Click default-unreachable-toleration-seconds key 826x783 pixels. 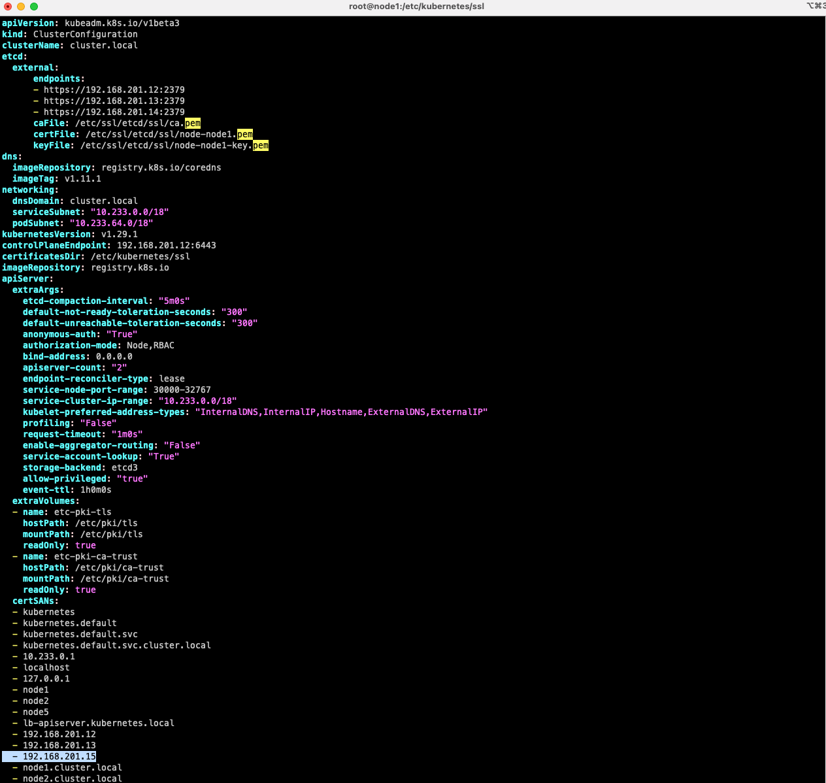point(122,323)
